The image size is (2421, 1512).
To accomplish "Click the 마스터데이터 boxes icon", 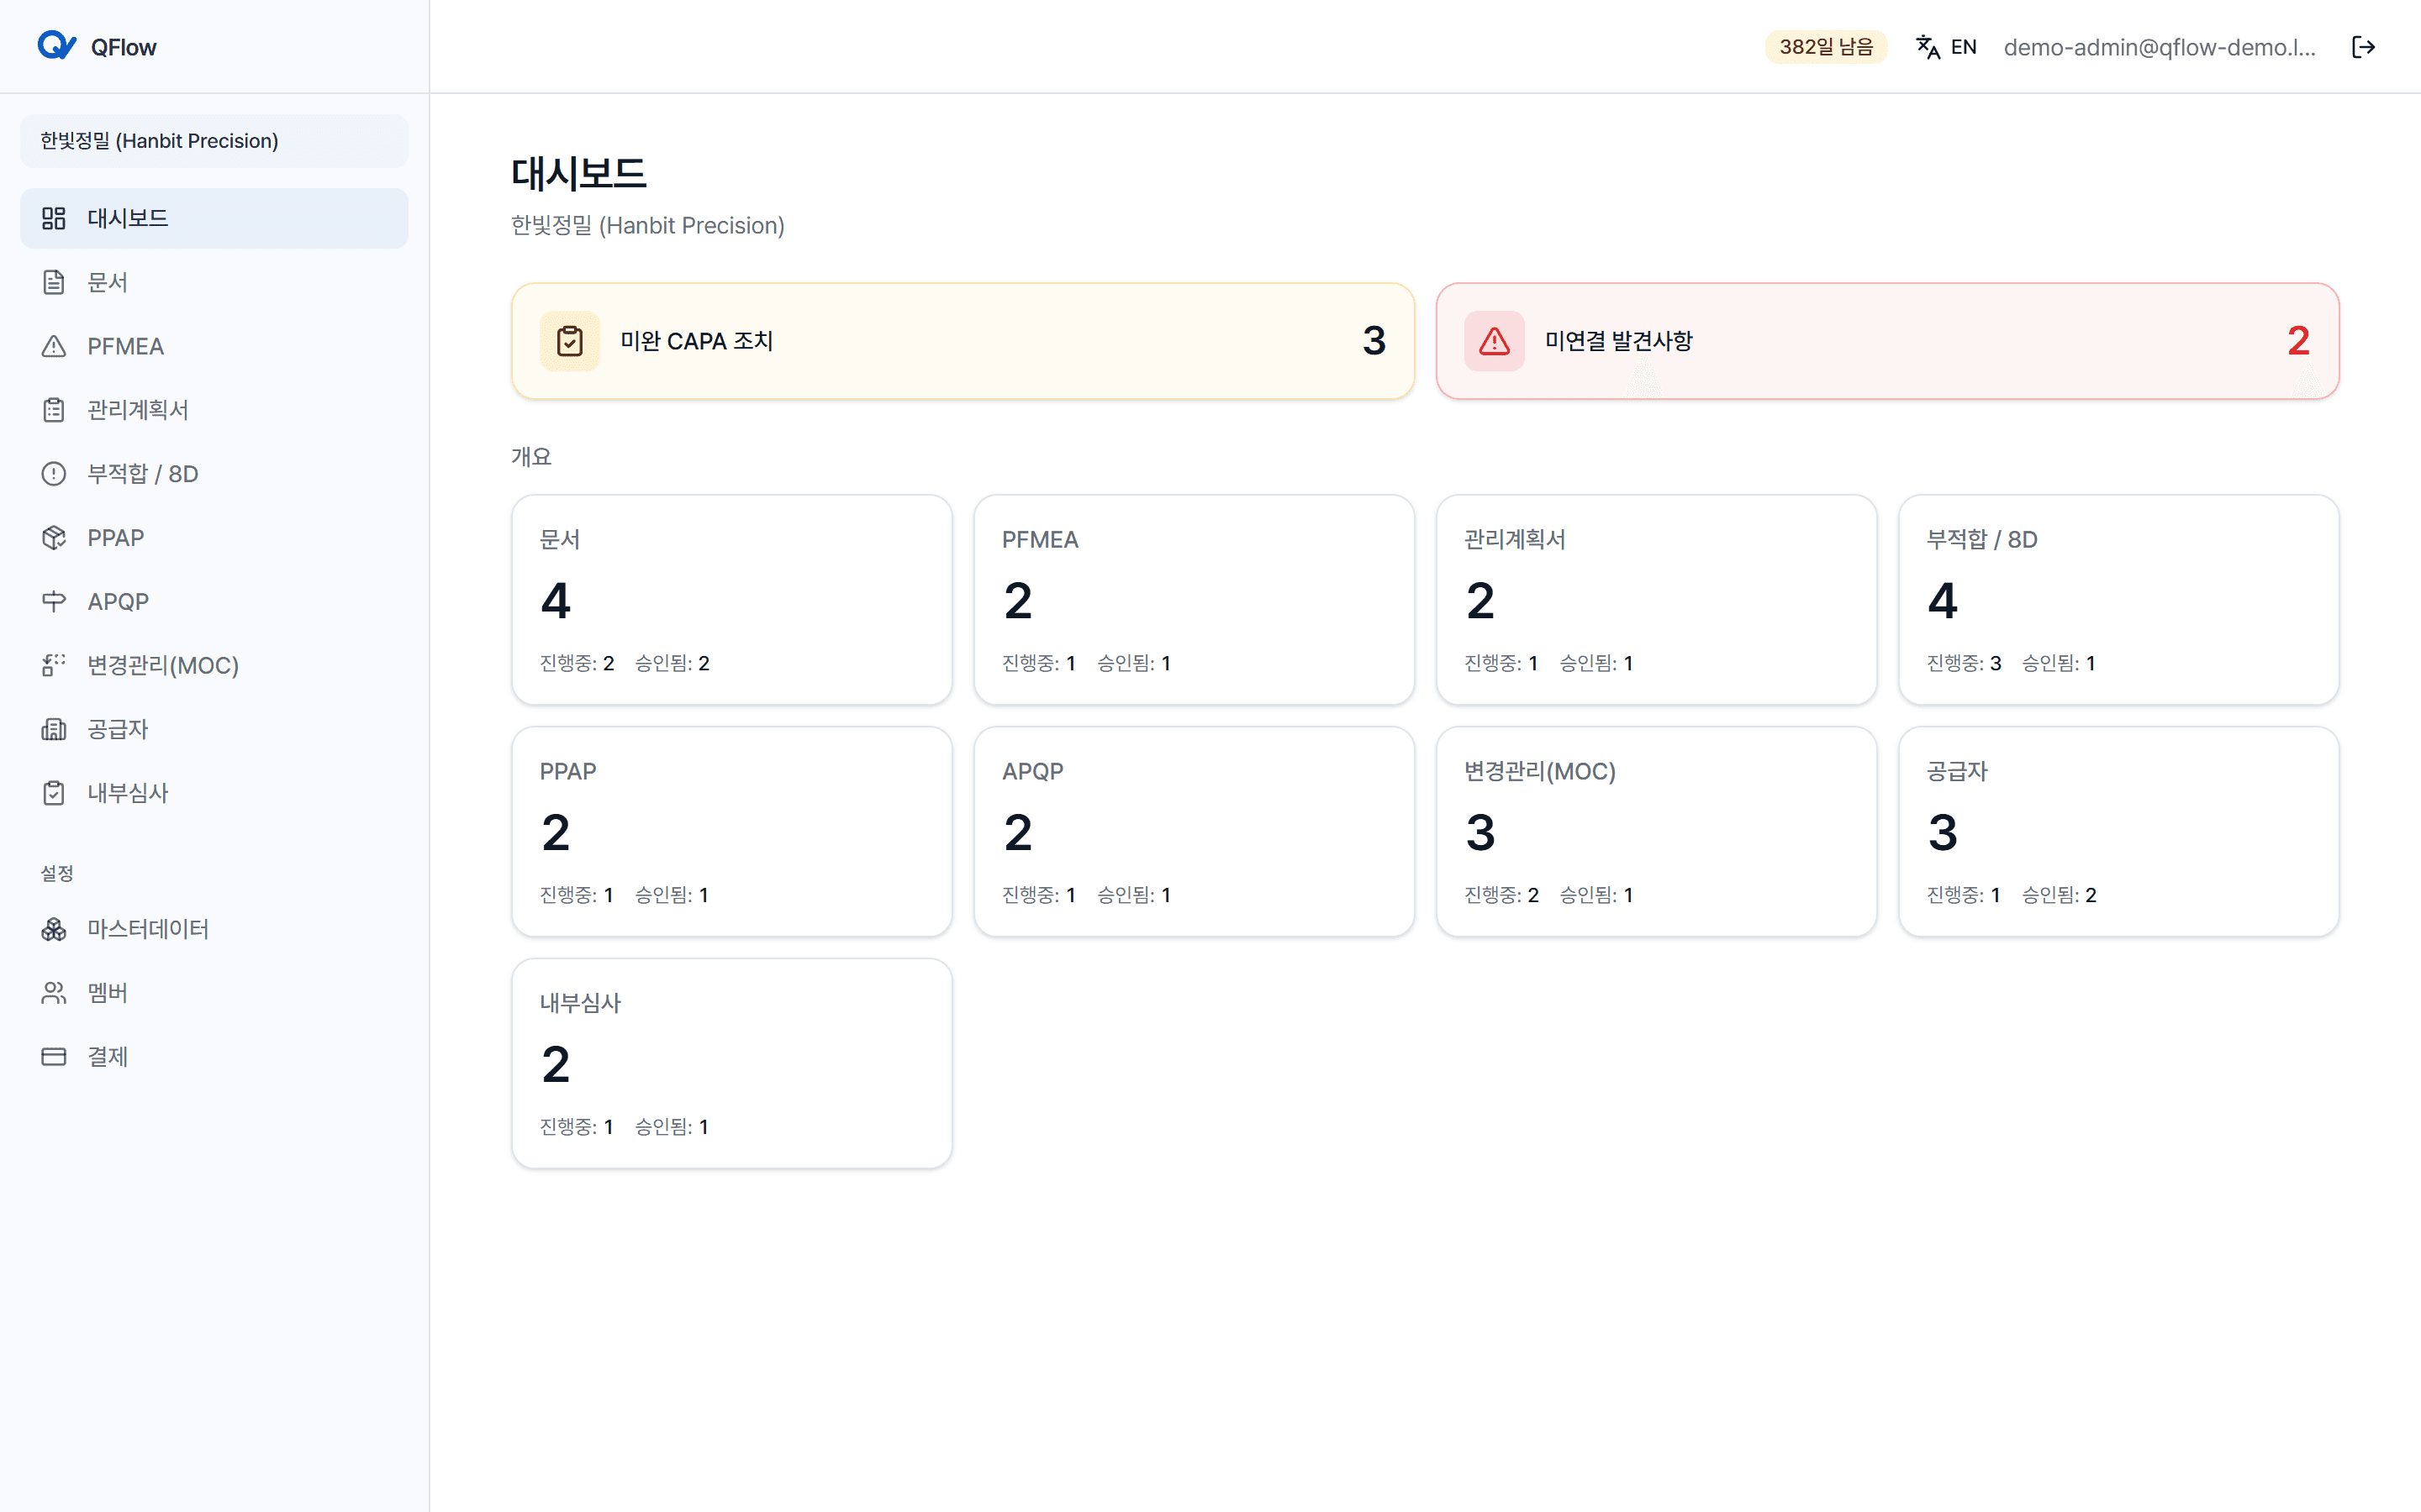I will tap(54, 929).
